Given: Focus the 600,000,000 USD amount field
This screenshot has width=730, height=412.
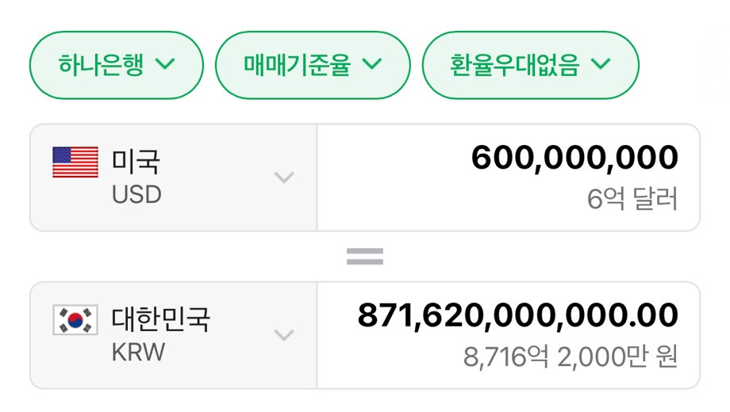Looking at the screenshot, I should pyautogui.click(x=574, y=158).
